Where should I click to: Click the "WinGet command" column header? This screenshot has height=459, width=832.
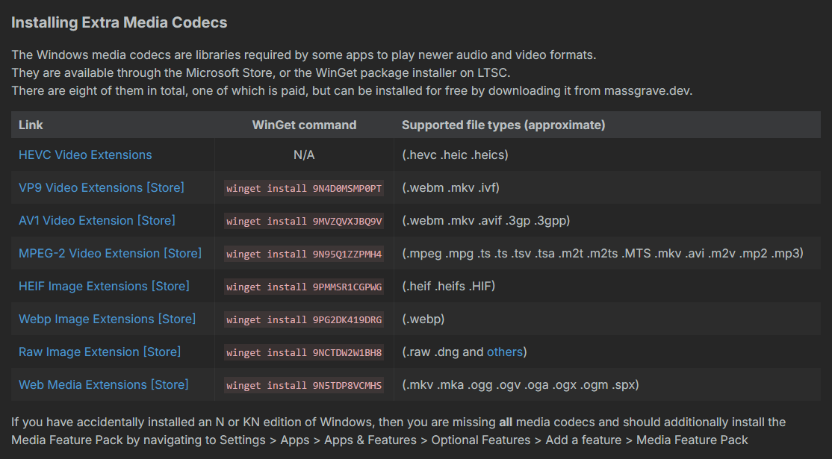coord(304,125)
